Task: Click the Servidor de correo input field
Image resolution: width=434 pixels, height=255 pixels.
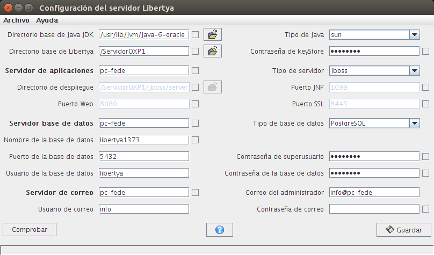Action: point(144,193)
